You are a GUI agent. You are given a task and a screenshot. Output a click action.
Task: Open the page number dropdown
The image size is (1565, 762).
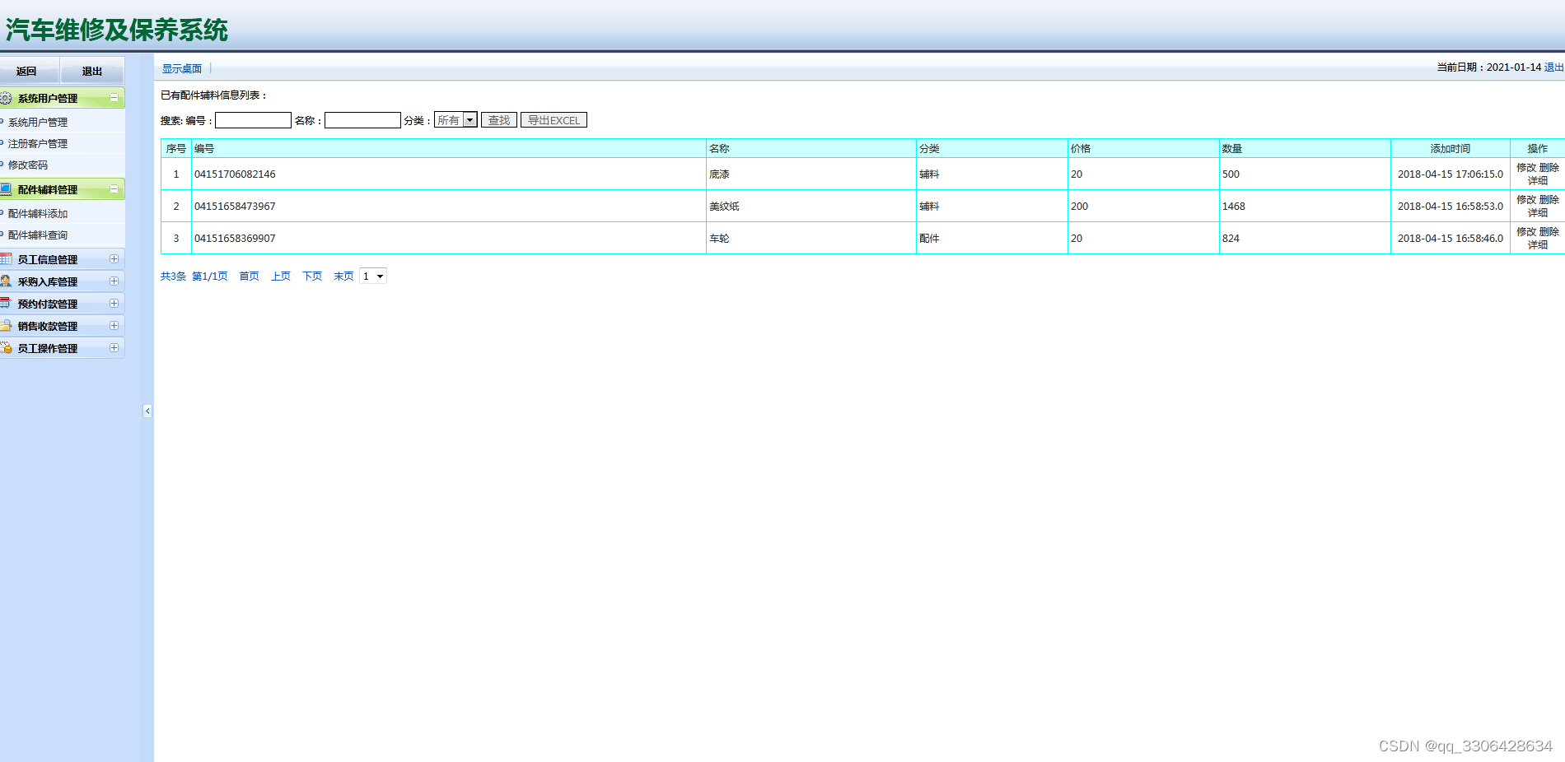coord(373,276)
